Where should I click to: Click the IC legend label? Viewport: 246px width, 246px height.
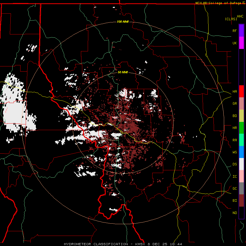tap(235, 177)
